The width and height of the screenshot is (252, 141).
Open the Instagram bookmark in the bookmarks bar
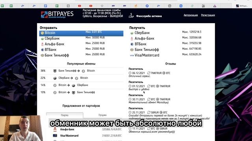click(170, 6)
